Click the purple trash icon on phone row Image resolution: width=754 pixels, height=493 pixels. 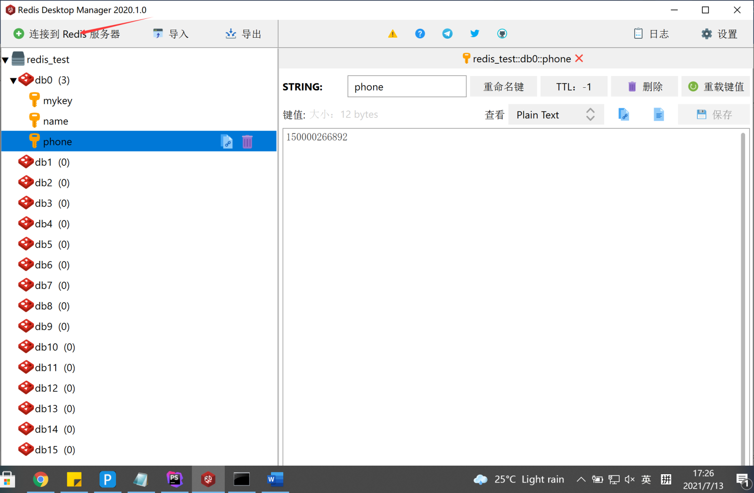point(247,142)
